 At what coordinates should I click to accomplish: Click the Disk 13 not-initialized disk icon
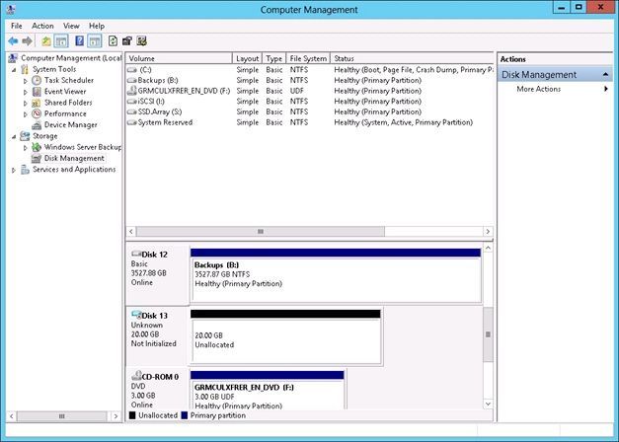pos(136,315)
